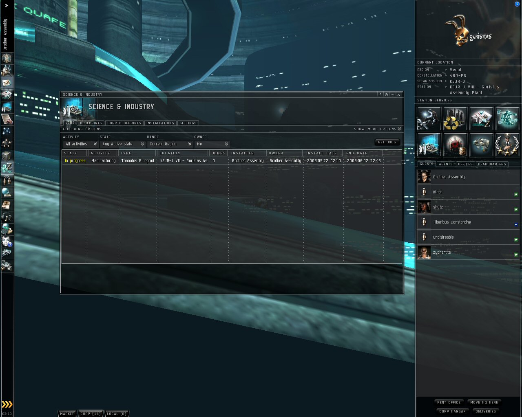Open the Channels chat-people sidebar icon
This screenshot has width=522, height=417.
point(7,180)
